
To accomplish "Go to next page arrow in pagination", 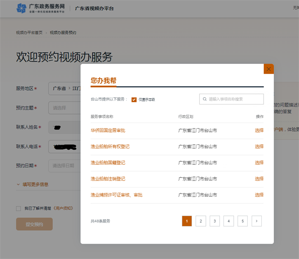I will coord(256,221).
